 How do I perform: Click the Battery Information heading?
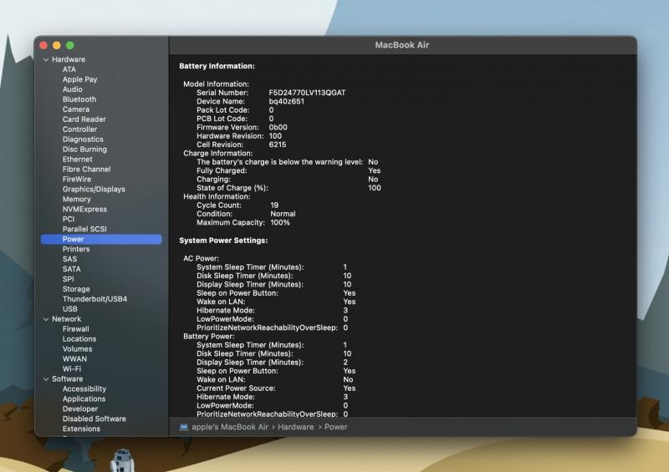pos(217,66)
